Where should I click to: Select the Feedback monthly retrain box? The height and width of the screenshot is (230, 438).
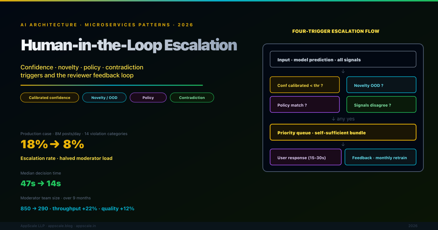pyautogui.click(x=380, y=157)
